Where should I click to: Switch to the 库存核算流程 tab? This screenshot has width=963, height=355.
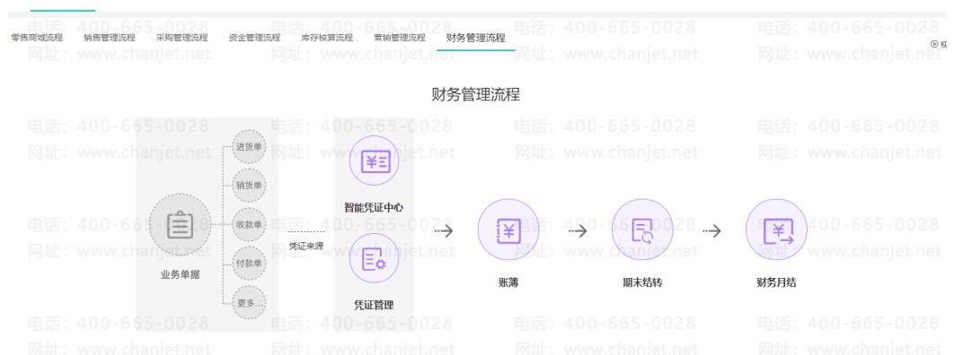pos(327,38)
